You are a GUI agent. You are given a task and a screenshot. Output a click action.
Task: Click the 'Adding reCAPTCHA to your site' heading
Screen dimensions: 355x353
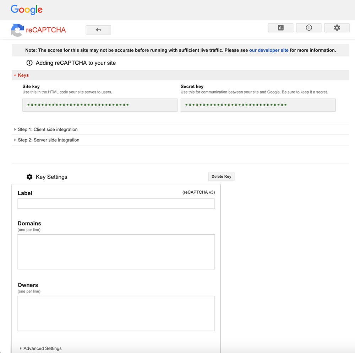click(x=76, y=63)
